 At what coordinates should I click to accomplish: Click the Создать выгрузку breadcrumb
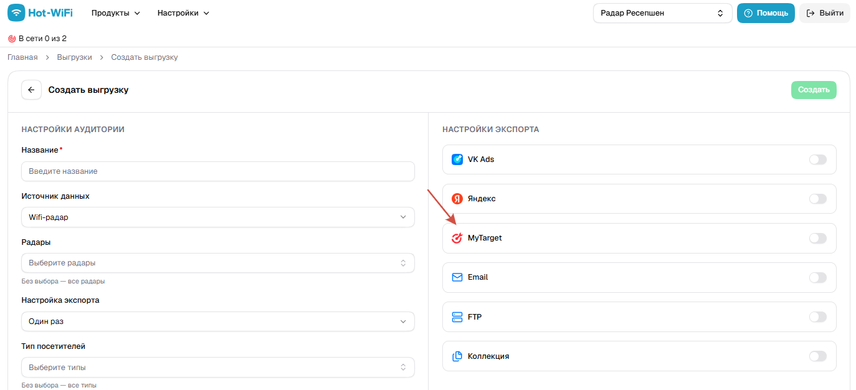(145, 57)
